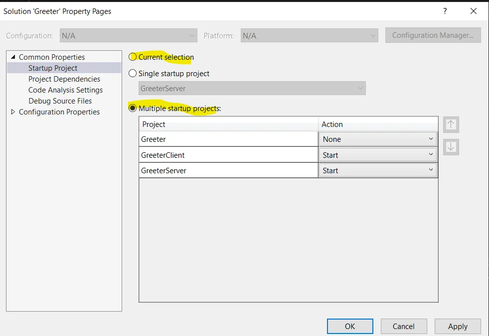Open the Platform N/A dropdown
This screenshot has height=336, width=489.
point(310,35)
